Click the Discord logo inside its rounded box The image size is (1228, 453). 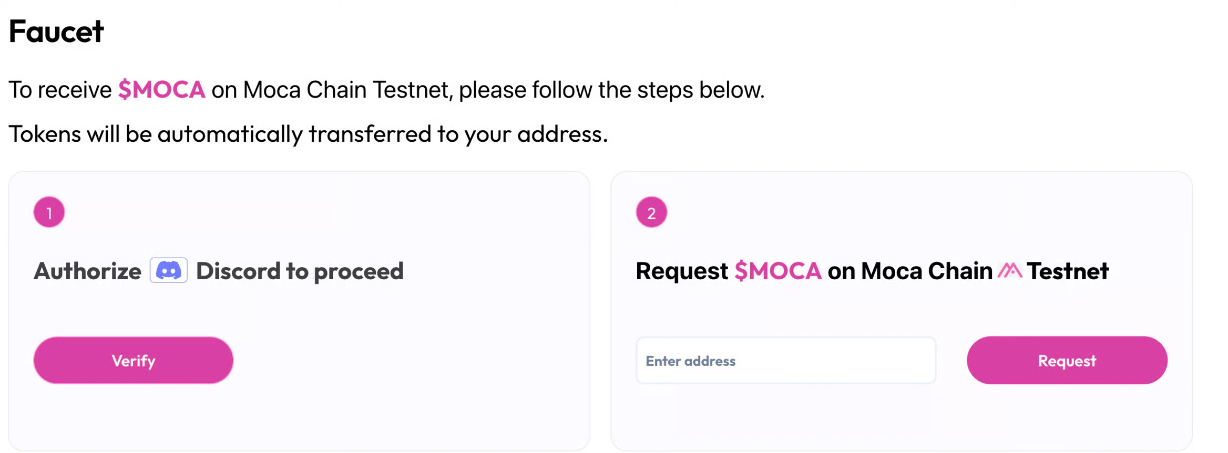(x=168, y=269)
